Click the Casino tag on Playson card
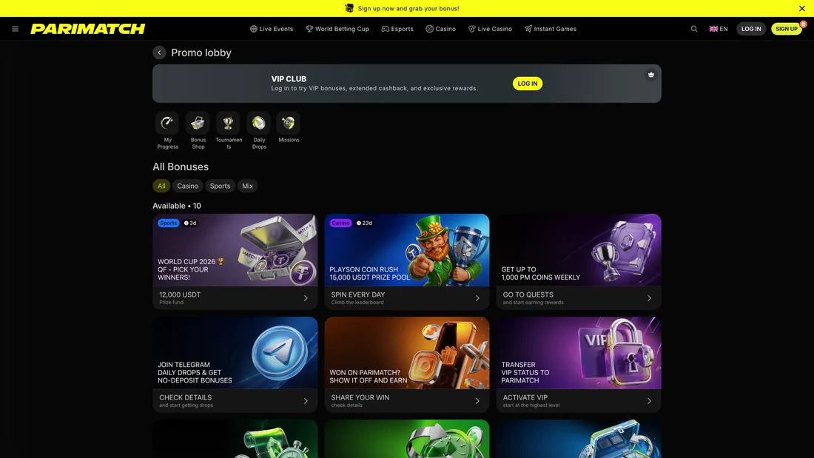 click(340, 223)
